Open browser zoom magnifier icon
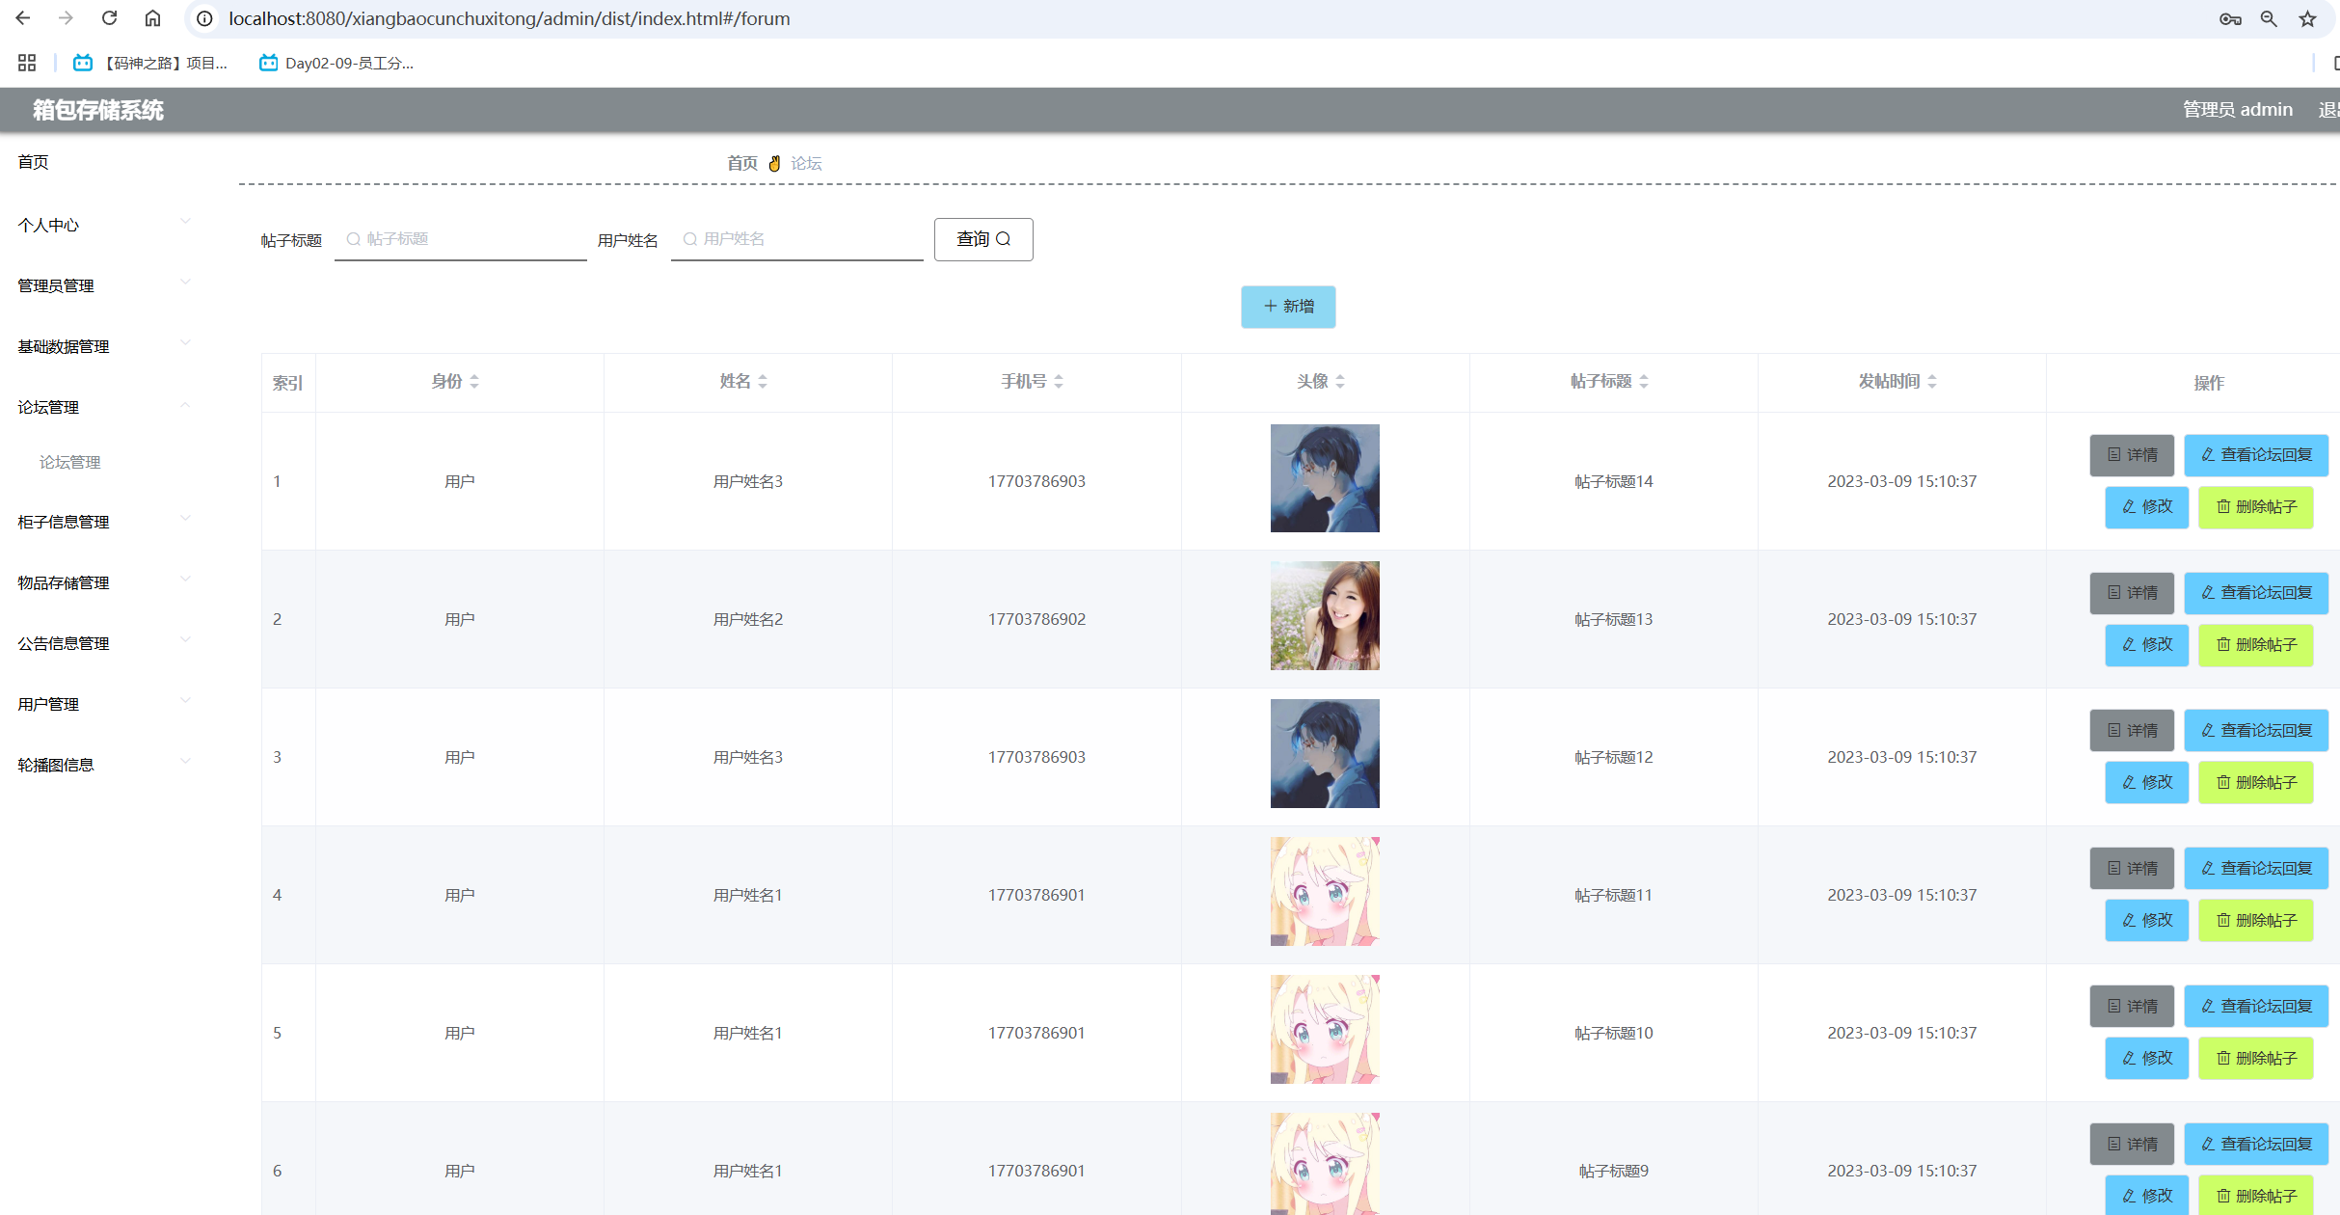Image resolution: width=2340 pixels, height=1215 pixels. point(2269,19)
